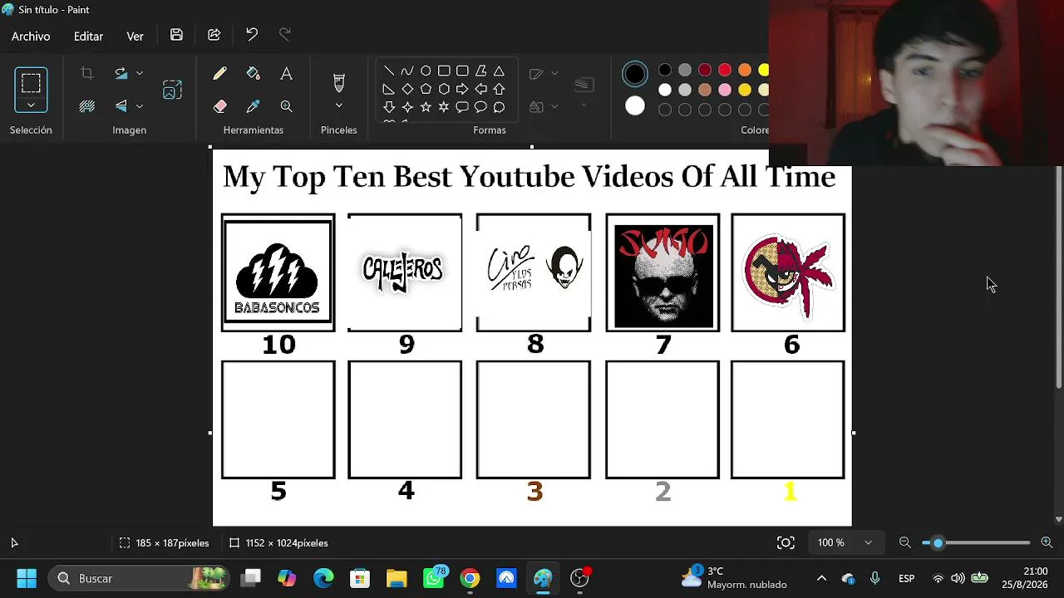Select Color 2 white background circle
Viewport: 1064px width, 598px height.
[634, 105]
